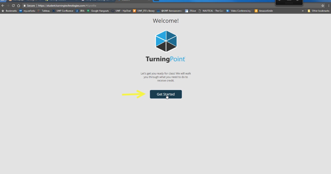Click the Welcome! heading
The width and height of the screenshot is (331, 174).
click(166, 21)
